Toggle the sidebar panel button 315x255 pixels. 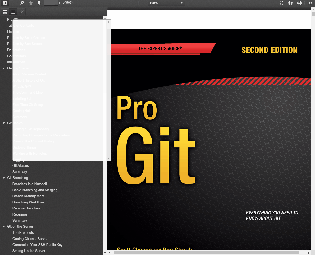[x=5, y=3]
